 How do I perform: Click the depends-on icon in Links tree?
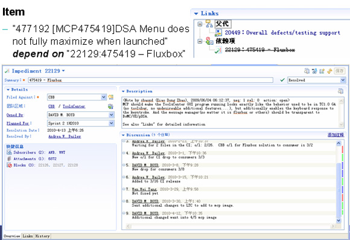pos(209,41)
